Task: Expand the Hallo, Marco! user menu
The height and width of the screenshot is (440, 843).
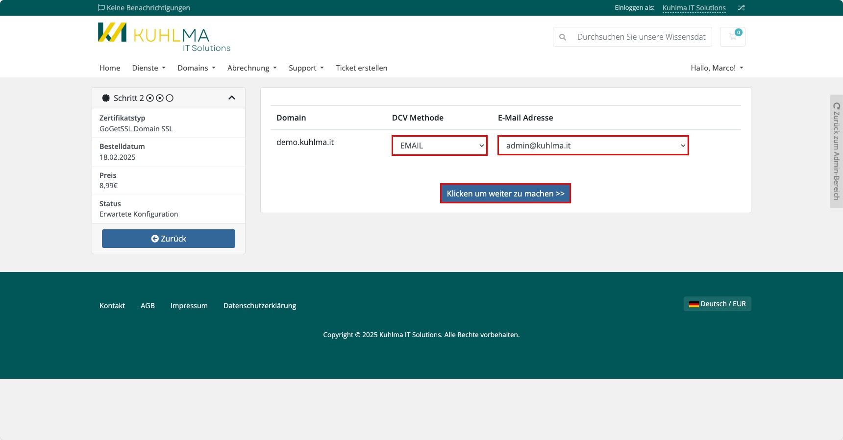Action: click(x=717, y=68)
